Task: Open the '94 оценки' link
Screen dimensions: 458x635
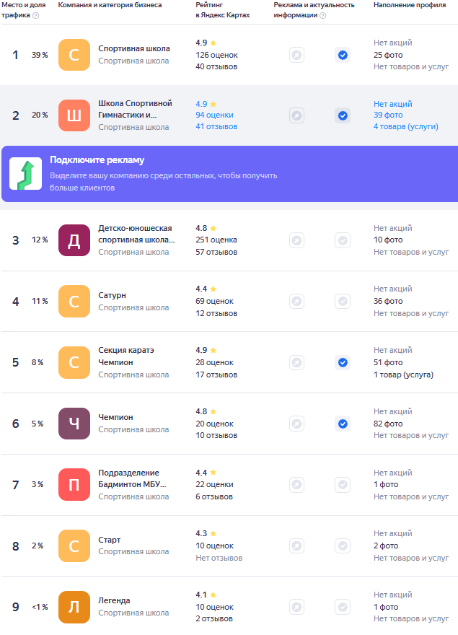Action: point(214,115)
